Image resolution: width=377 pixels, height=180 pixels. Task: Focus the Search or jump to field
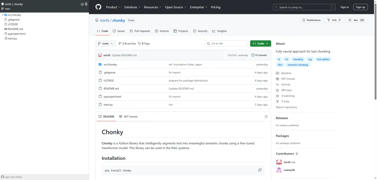click(304, 7)
